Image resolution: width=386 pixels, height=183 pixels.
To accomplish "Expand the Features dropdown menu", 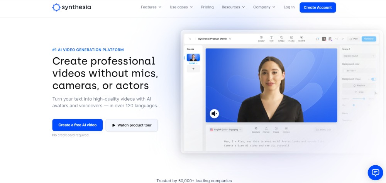I will pyautogui.click(x=151, y=7).
